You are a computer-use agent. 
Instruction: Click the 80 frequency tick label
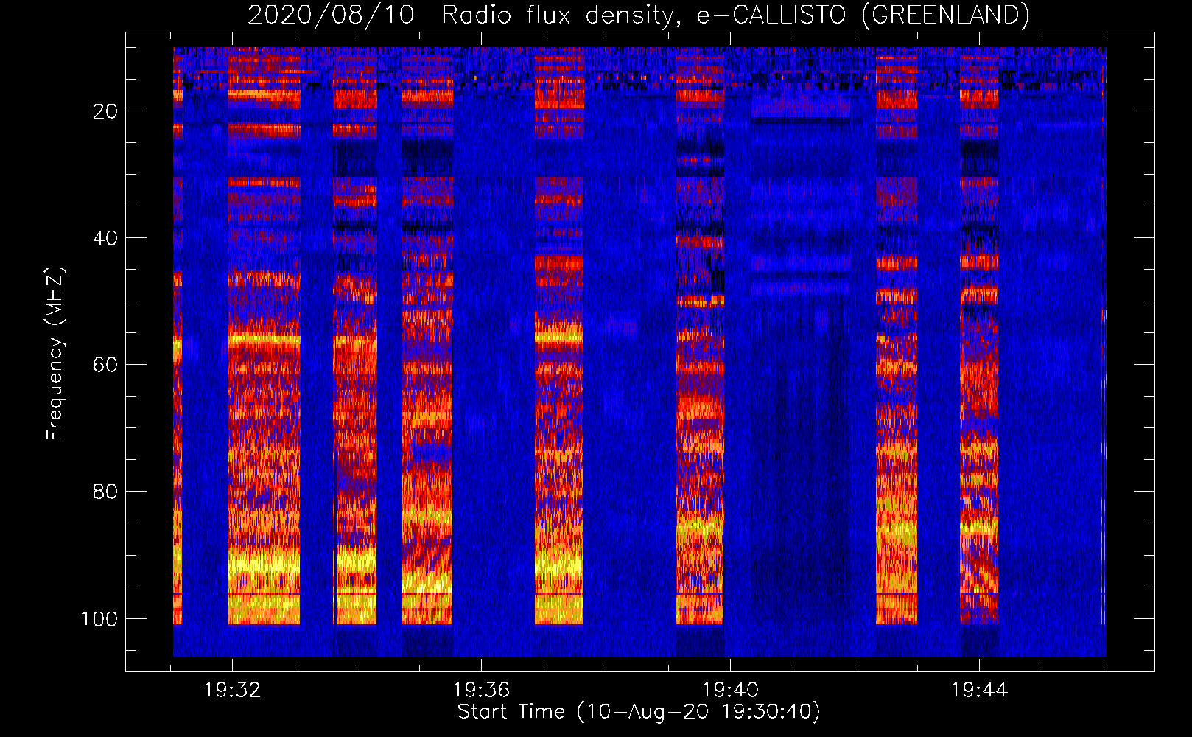tap(105, 492)
